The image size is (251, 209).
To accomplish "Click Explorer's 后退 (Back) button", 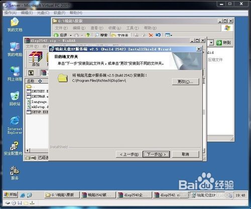I will (x=61, y=35).
